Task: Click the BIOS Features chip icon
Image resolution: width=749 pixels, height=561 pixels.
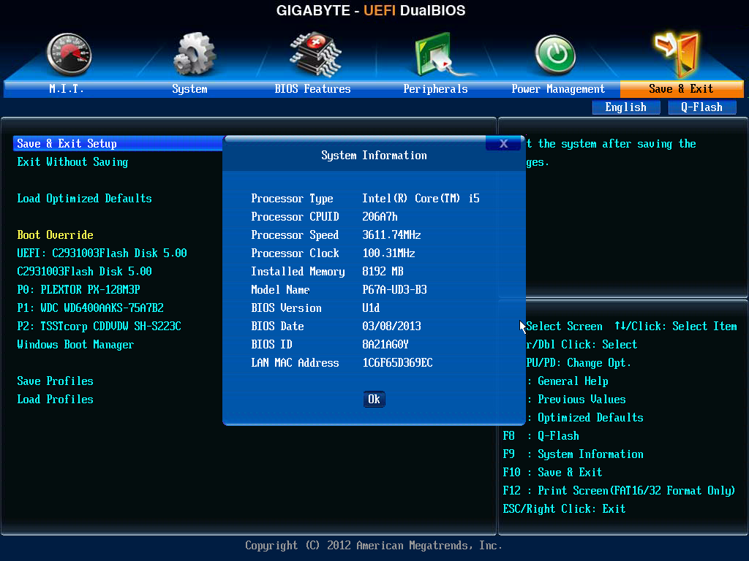Action: [x=316, y=54]
